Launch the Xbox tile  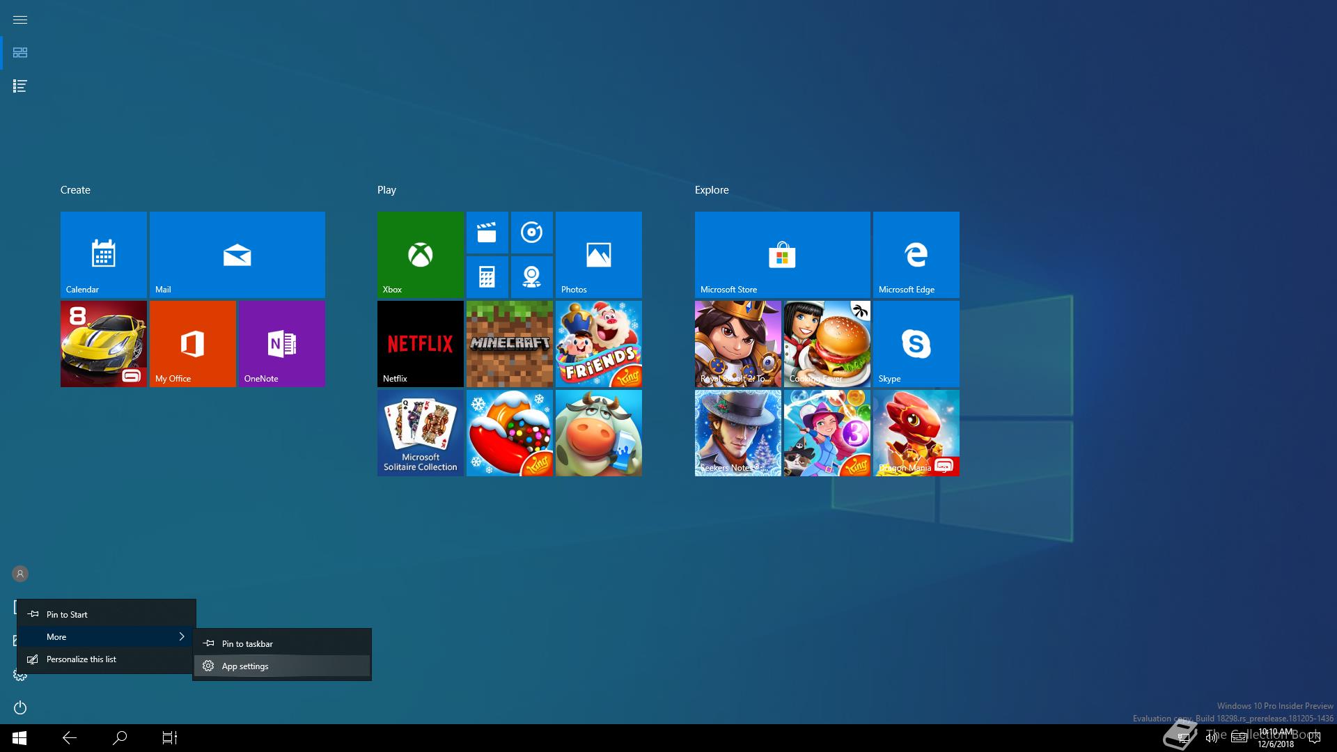(420, 255)
